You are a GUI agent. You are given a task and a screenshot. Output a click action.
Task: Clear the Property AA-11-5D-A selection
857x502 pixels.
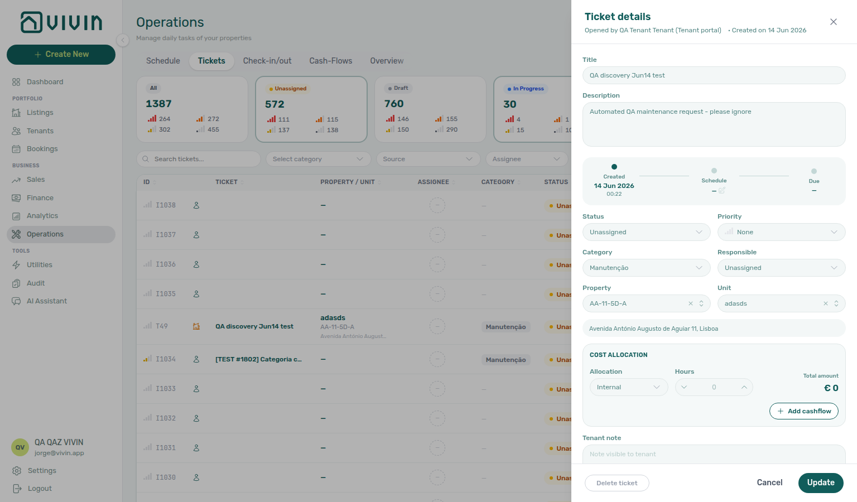(691, 303)
